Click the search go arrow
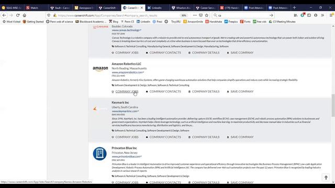Viewport: 335px width, 188px height. click(271, 15)
